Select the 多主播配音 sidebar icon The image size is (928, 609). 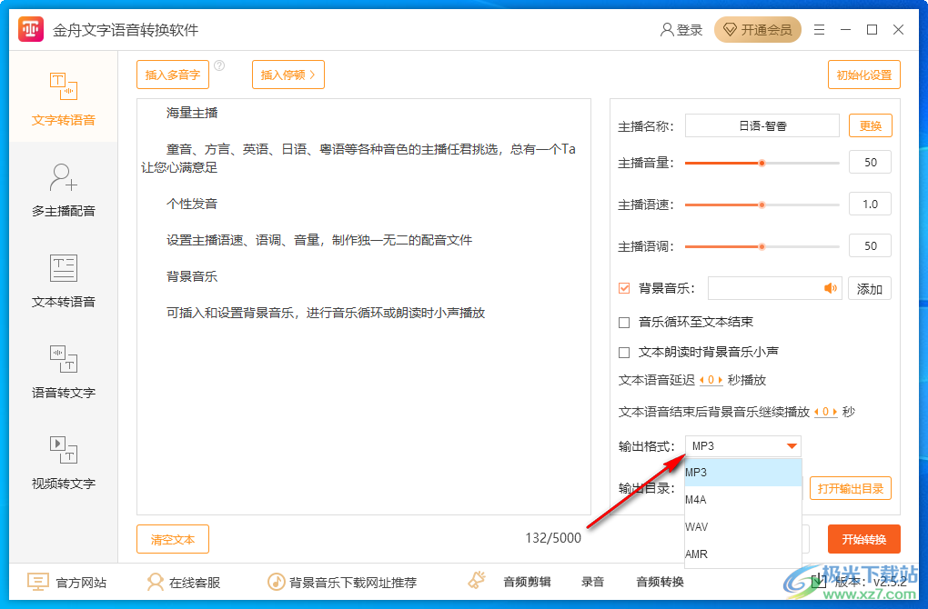pyautogui.click(x=63, y=186)
